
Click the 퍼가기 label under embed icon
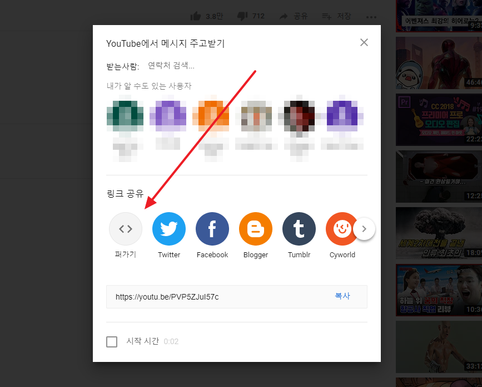click(126, 254)
